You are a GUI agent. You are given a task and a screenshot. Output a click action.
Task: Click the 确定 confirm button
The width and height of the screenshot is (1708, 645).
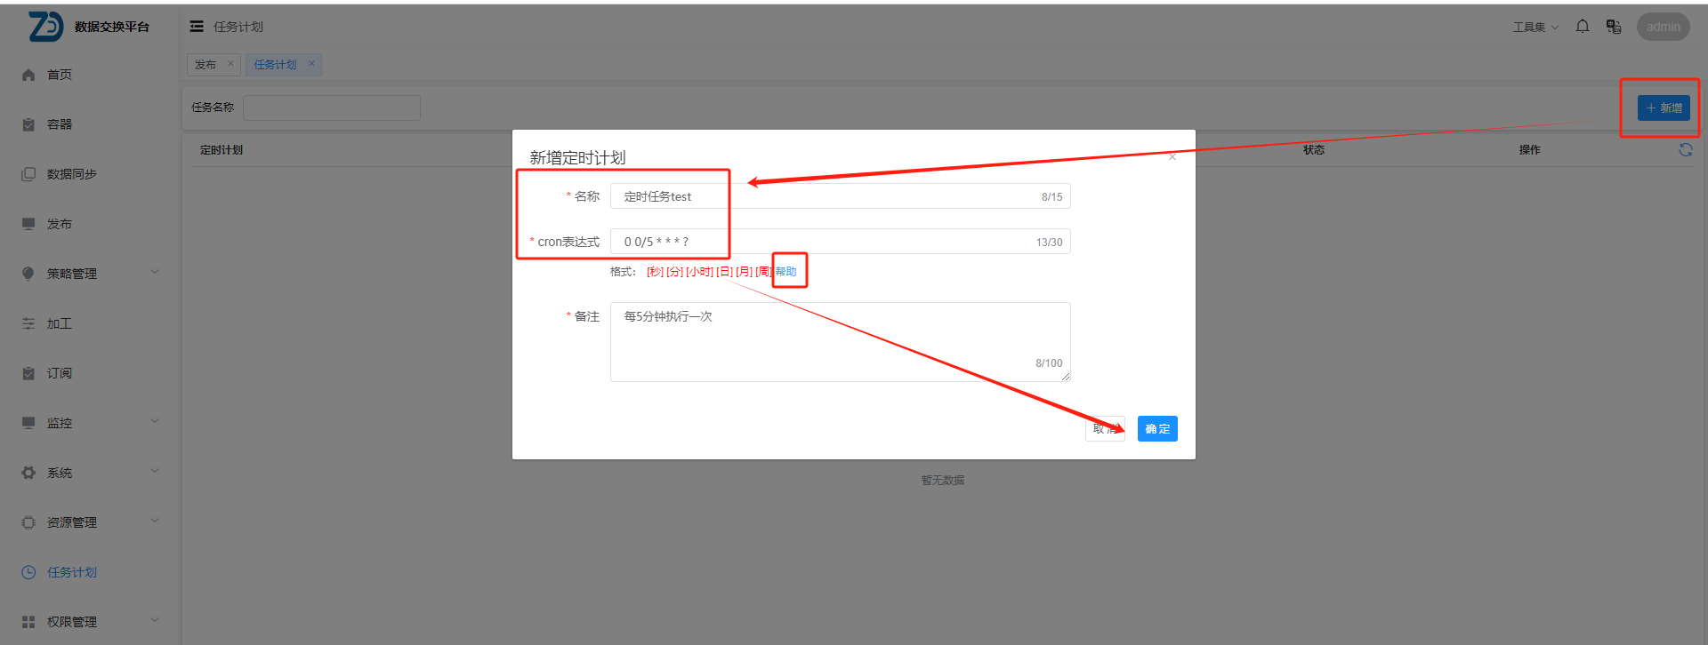pos(1156,429)
